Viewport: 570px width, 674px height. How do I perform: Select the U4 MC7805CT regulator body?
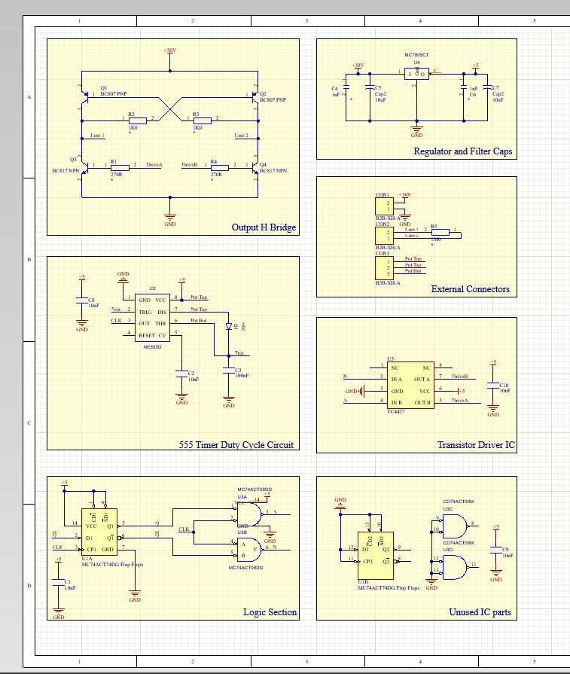tap(416, 74)
